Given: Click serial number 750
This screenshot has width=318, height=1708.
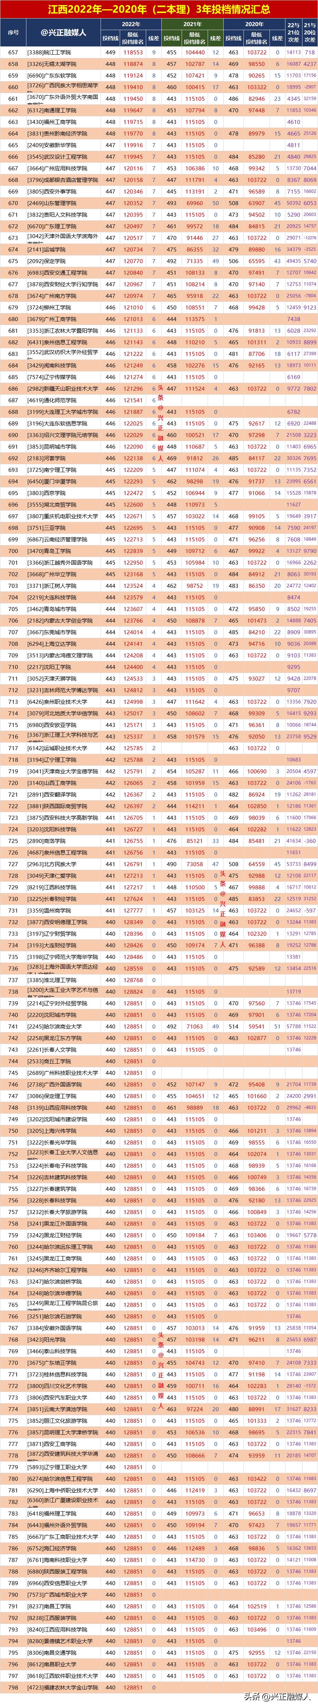Looking at the screenshot, I should pyautogui.click(x=13, y=1130).
